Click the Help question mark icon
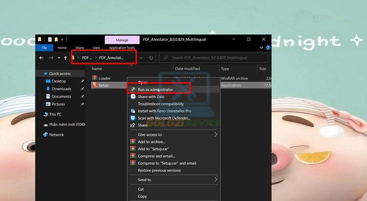Screen dimensions: 367x201 (x=268, y=48)
